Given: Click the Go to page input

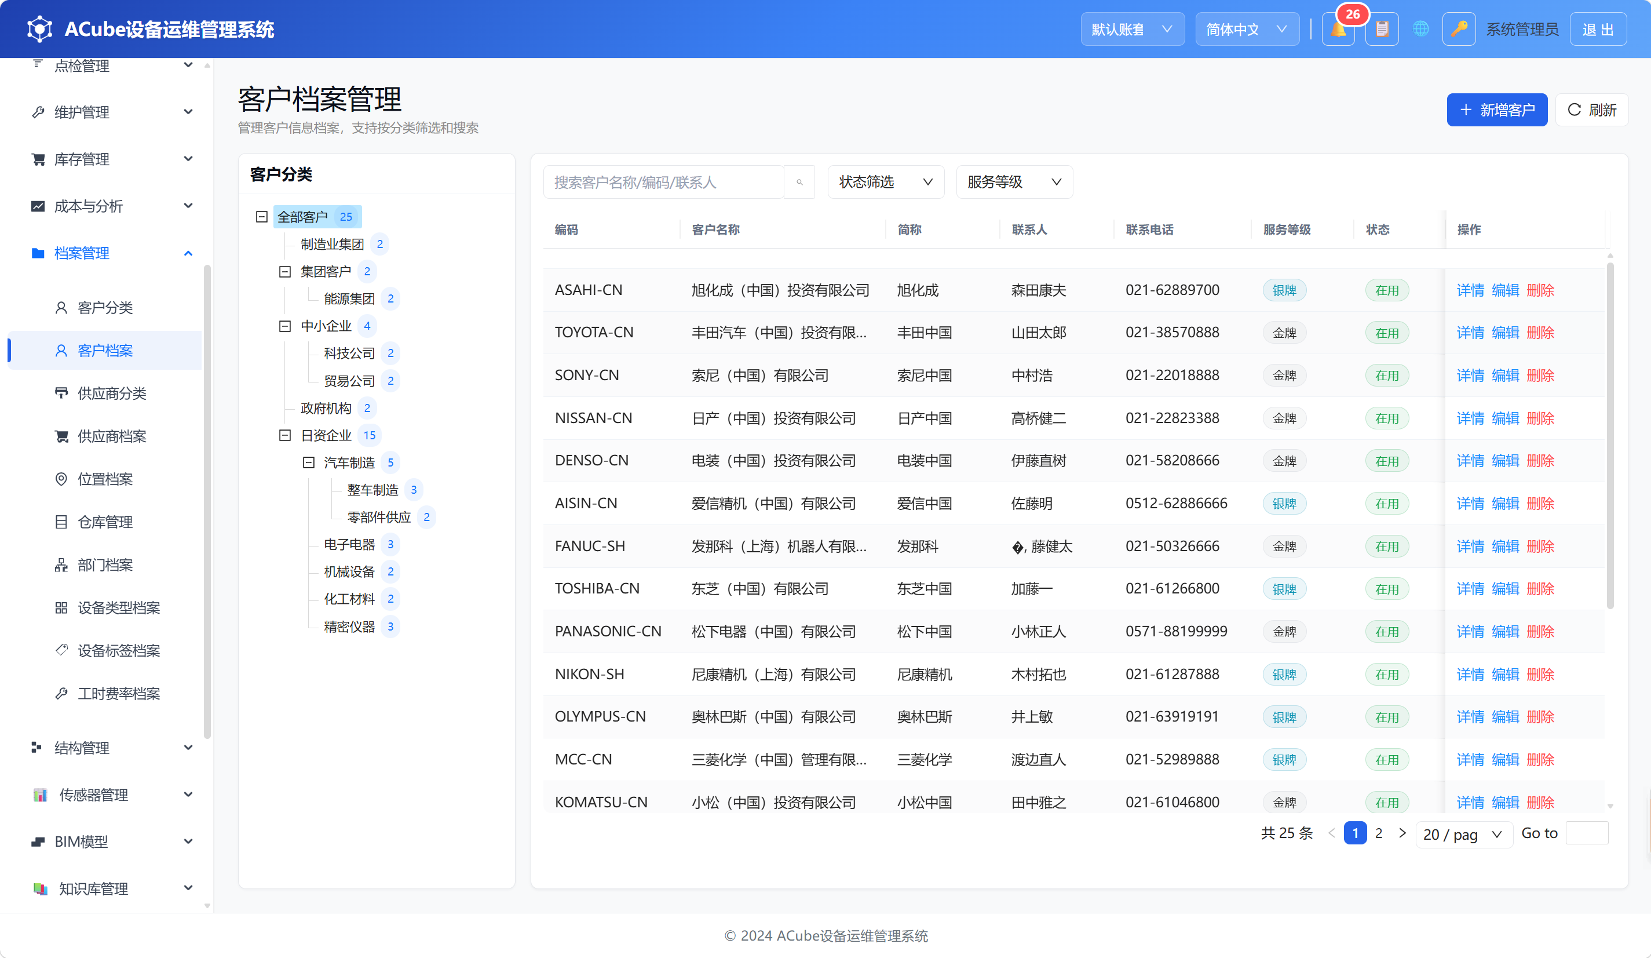Looking at the screenshot, I should click(1586, 833).
